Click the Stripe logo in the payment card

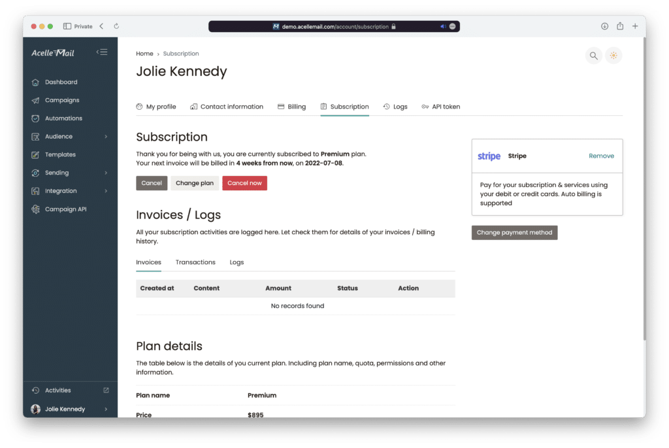[489, 156]
